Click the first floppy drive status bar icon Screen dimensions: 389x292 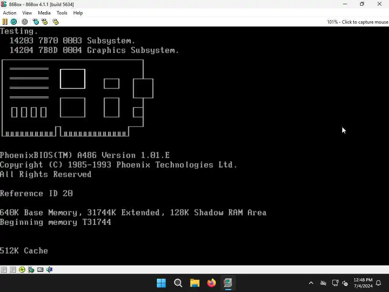[x=4, y=270]
